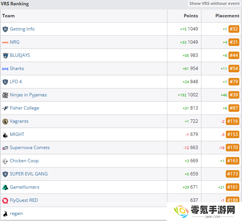
Task: Click the #54 placement badge
Action: pyautogui.click(x=234, y=69)
